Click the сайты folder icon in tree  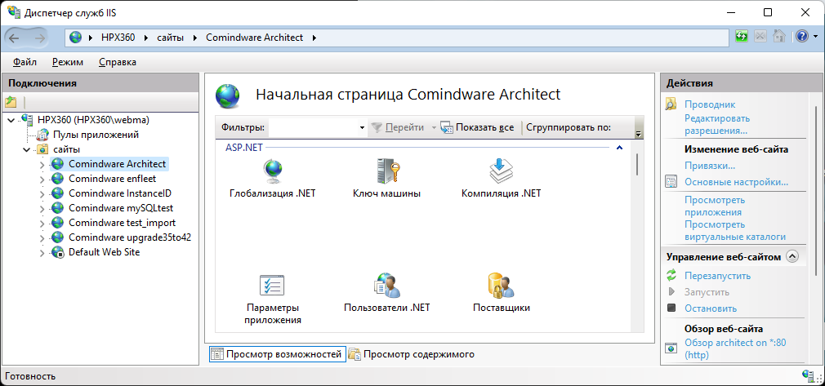tap(43, 149)
